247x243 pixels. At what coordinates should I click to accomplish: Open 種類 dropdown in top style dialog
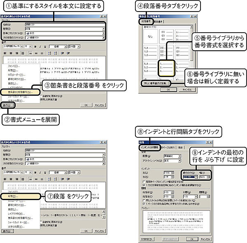point(103,29)
